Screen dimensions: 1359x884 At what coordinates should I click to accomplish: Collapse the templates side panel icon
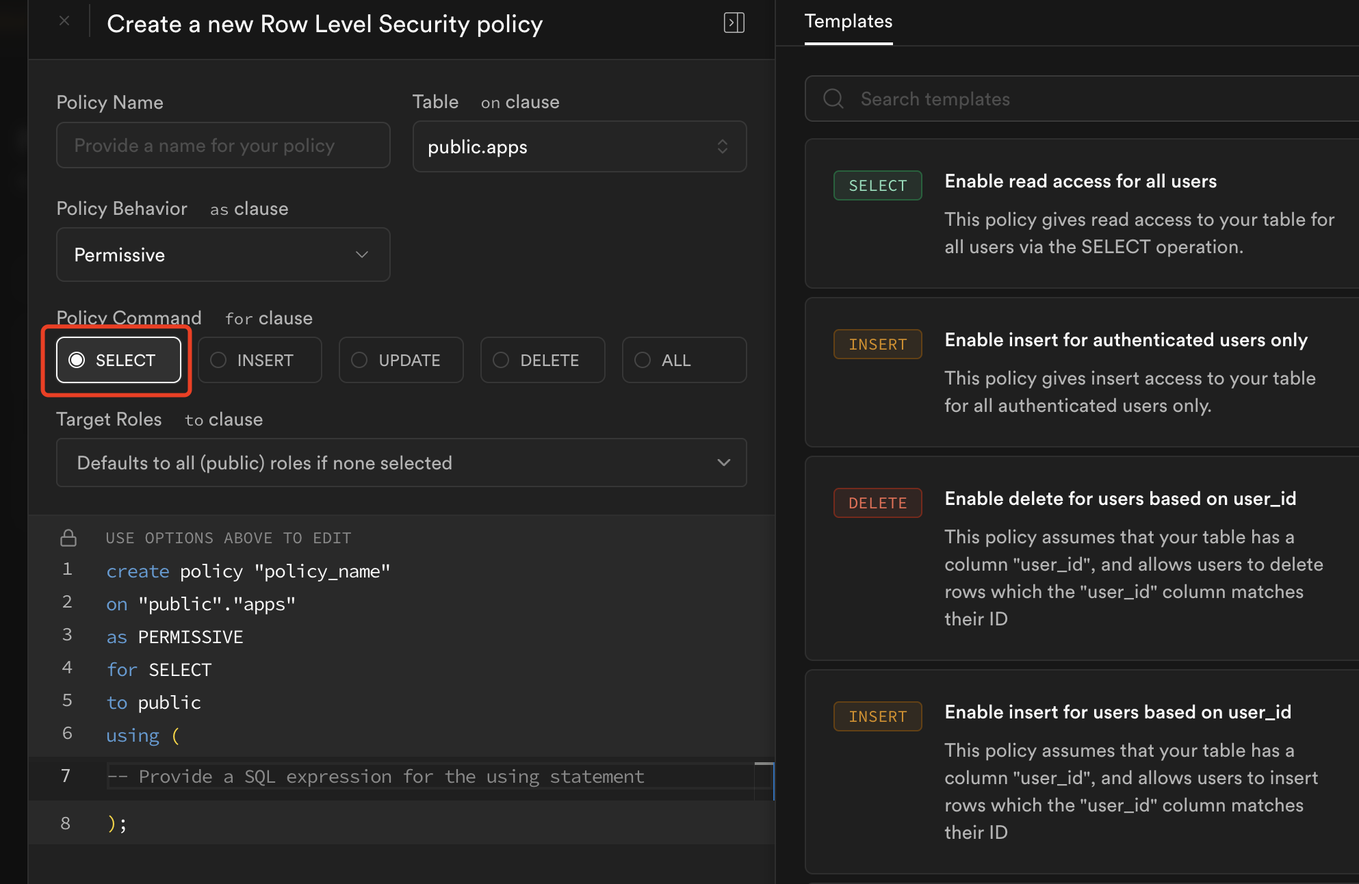coord(734,23)
